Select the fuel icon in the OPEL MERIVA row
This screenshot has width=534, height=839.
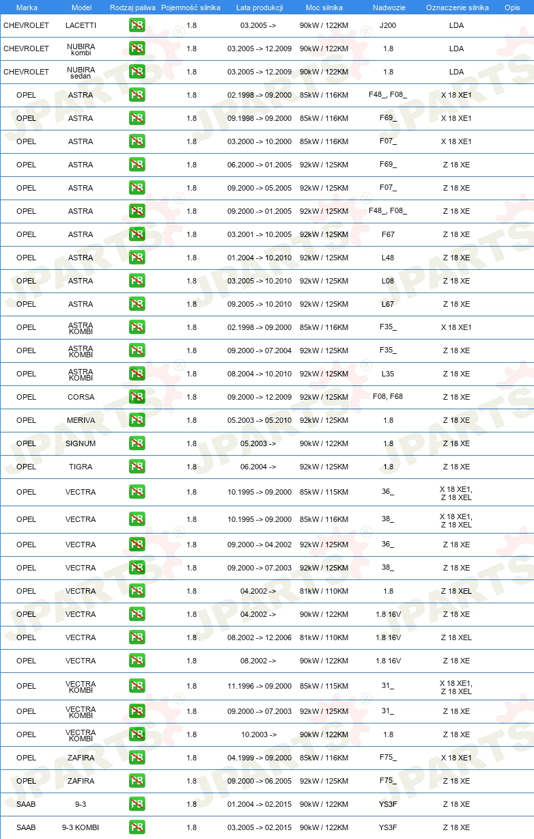click(x=137, y=420)
